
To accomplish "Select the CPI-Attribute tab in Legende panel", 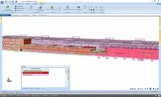I will pos(25,88).
